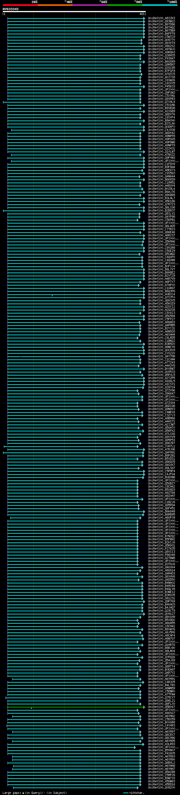Select hit label UniRef100_C3Z7J3
This screenshot has height=795, width=180.
(161, 415)
